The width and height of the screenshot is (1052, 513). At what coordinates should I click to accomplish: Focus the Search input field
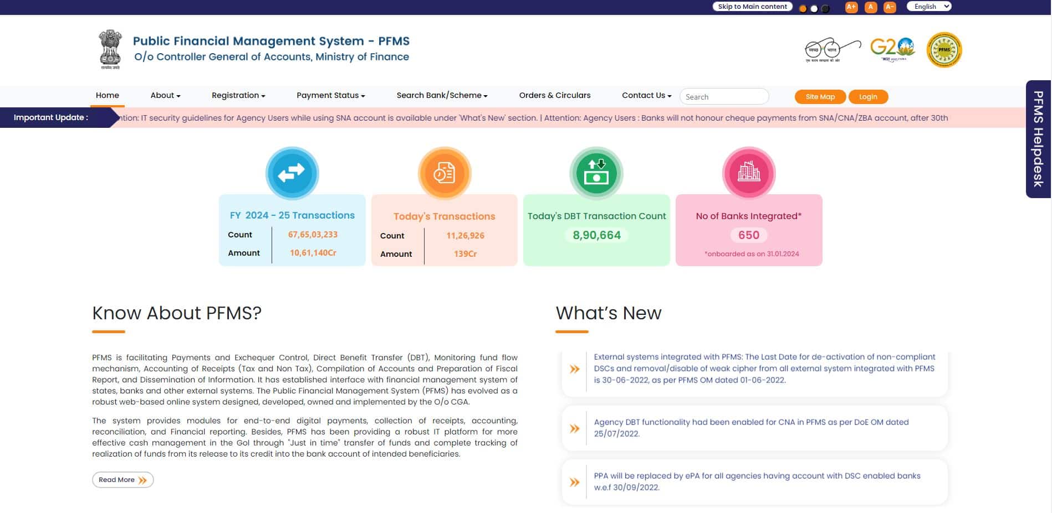click(x=724, y=97)
